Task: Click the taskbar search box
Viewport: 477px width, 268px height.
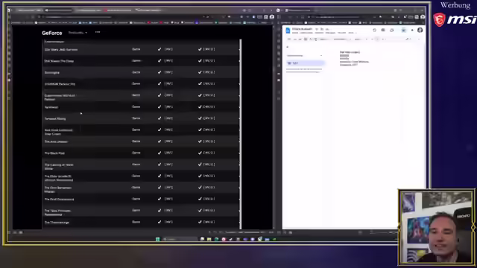Action: point(180,240)
